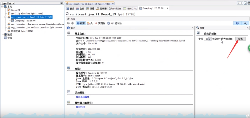
Task: Click the 显示系统属性 link
Action: (x=83, y=97)
